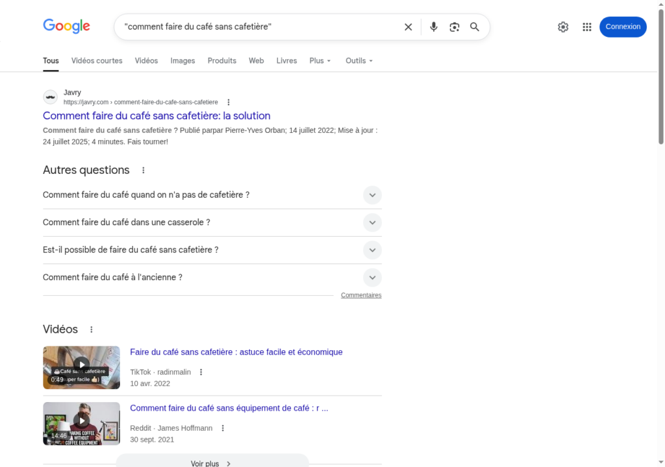Switch to the Images tab
The height and width of the screenshot is (467, 665).
[x=182, y=61]
